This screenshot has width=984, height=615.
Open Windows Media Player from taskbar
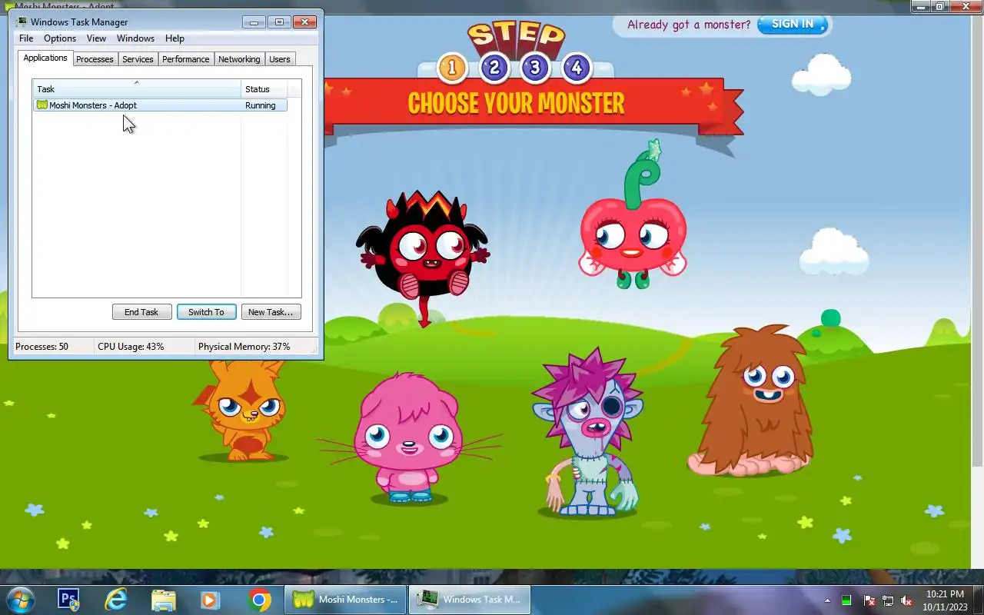(210, 600)
